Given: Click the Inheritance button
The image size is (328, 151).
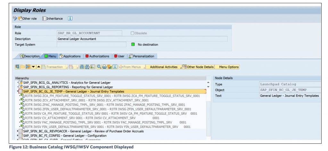Looking at the screenshot, I should point(53,19).
